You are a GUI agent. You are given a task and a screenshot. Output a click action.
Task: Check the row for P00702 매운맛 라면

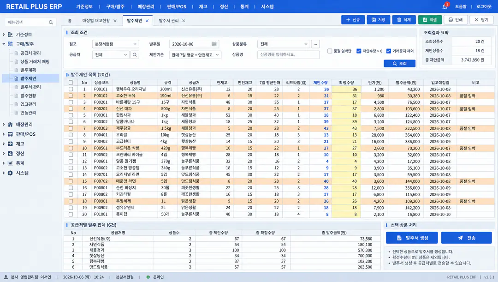coord(71,181)
